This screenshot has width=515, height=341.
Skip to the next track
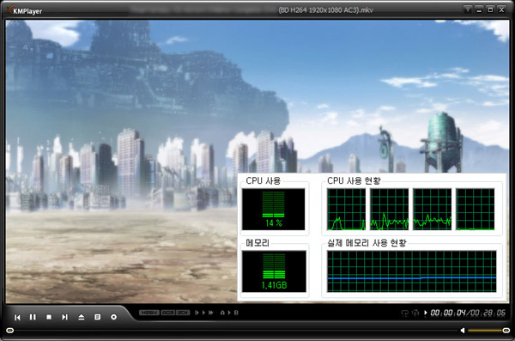(x=64, y=317)
